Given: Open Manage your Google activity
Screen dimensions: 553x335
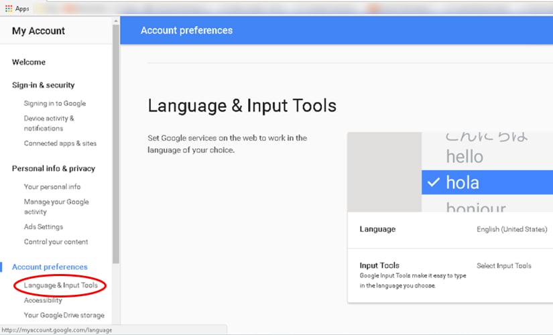Looking at the screenshot, I should point(56,206).
